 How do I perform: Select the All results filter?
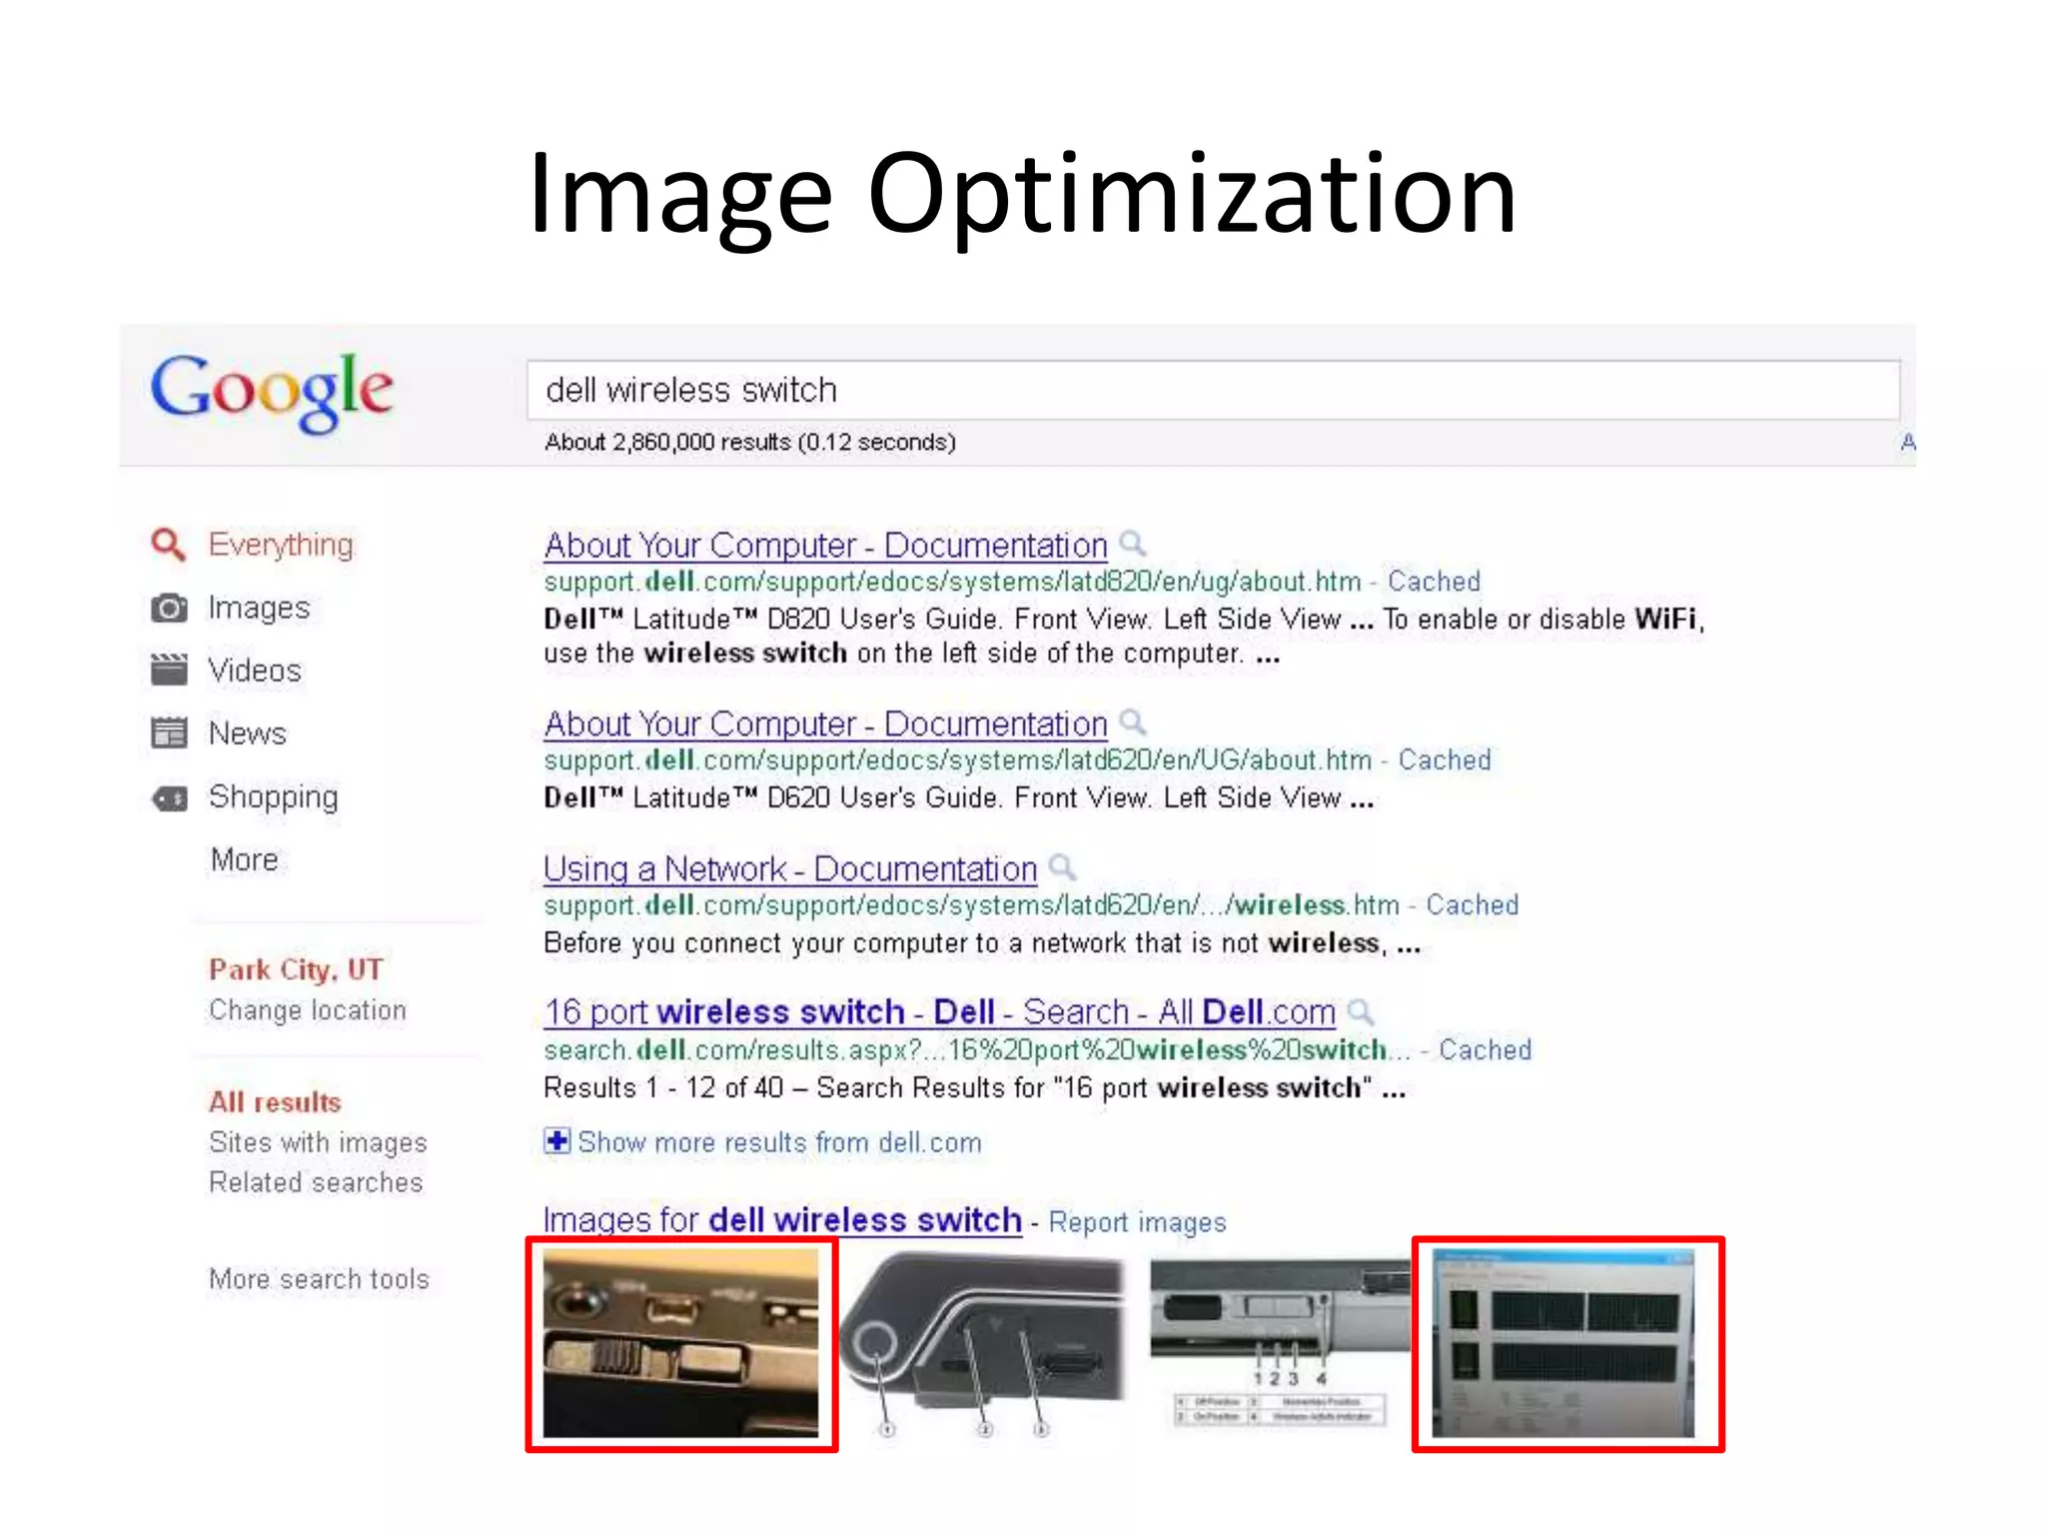[x=275, y=1102]
